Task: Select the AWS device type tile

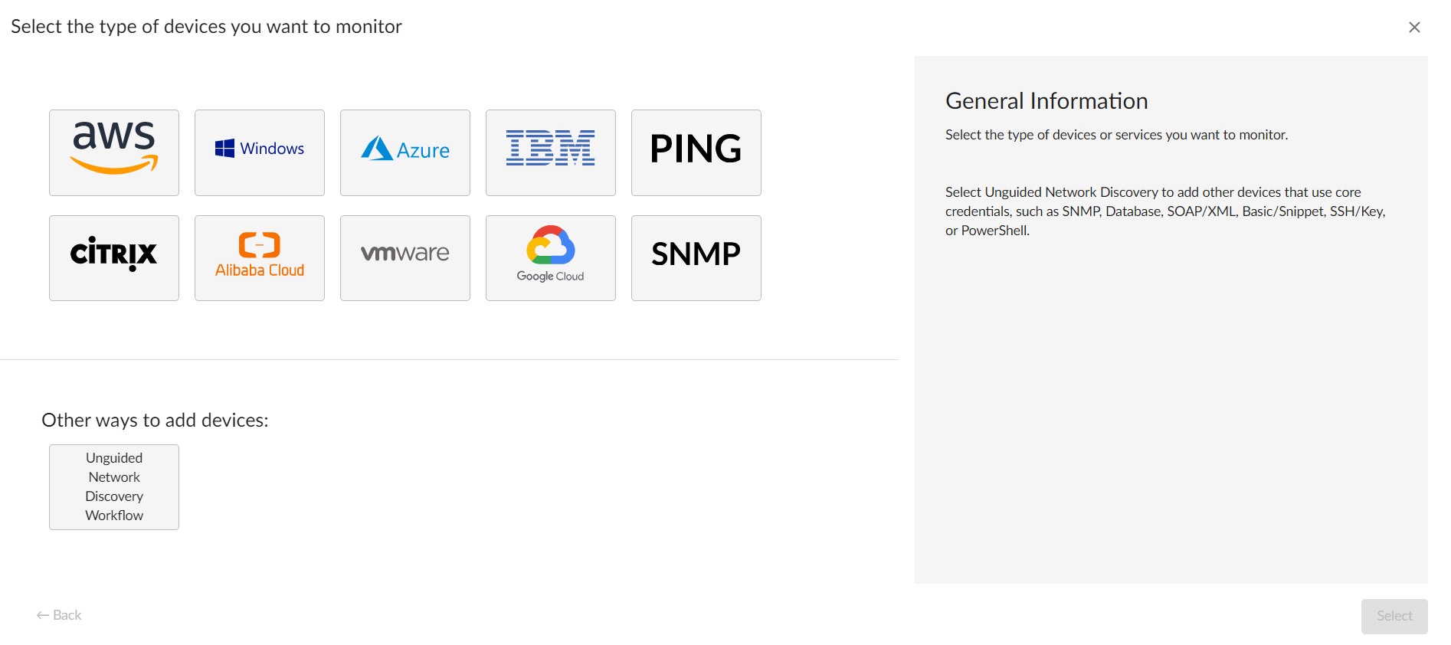Action: pyautogui.click(x=114, y=152)
